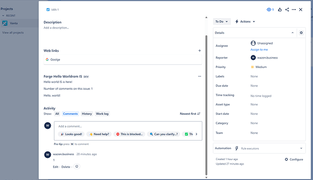Viewport: 313px width, 180px height.
Task: Click the thumbs-up vote icon
Action: click(x=280, y=10)
